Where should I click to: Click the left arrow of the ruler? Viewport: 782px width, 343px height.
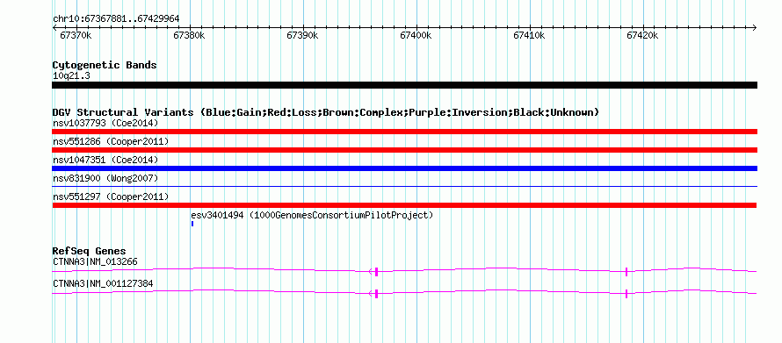(54, 27)
